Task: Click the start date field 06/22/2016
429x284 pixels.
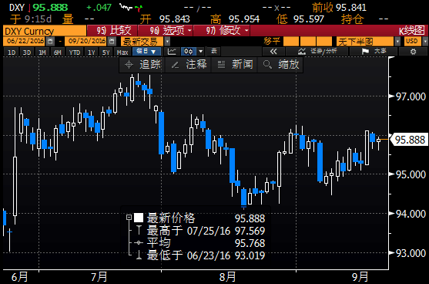Action: click(25, 42)
